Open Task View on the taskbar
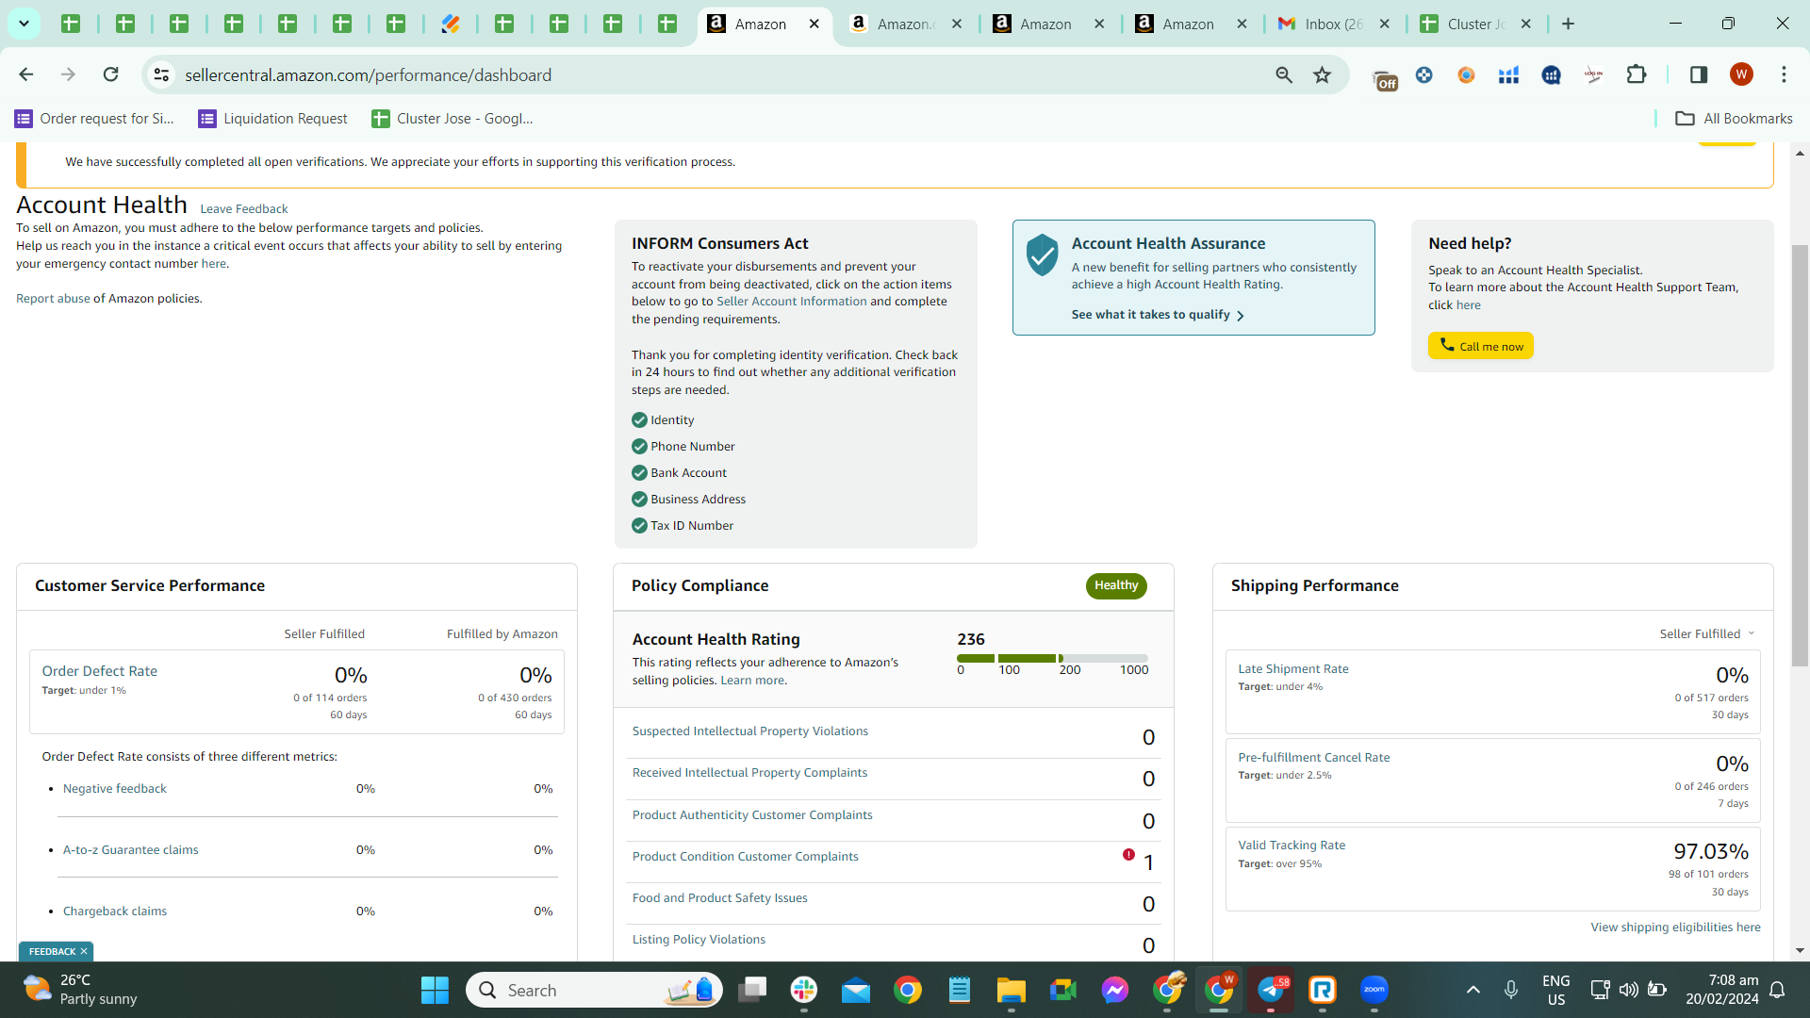 coord(752,990)
